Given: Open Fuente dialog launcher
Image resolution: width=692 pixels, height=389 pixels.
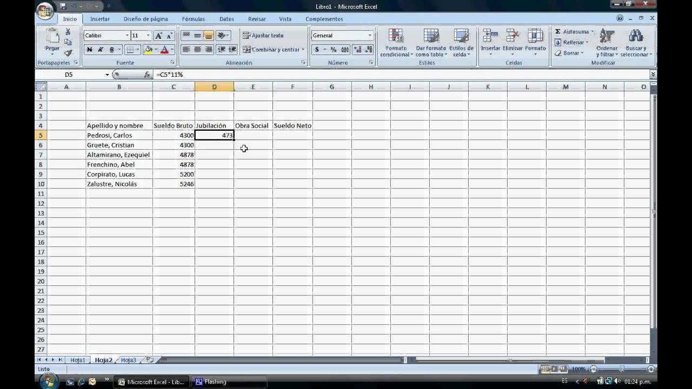Looking at the screenshot, I should point(172,63).
